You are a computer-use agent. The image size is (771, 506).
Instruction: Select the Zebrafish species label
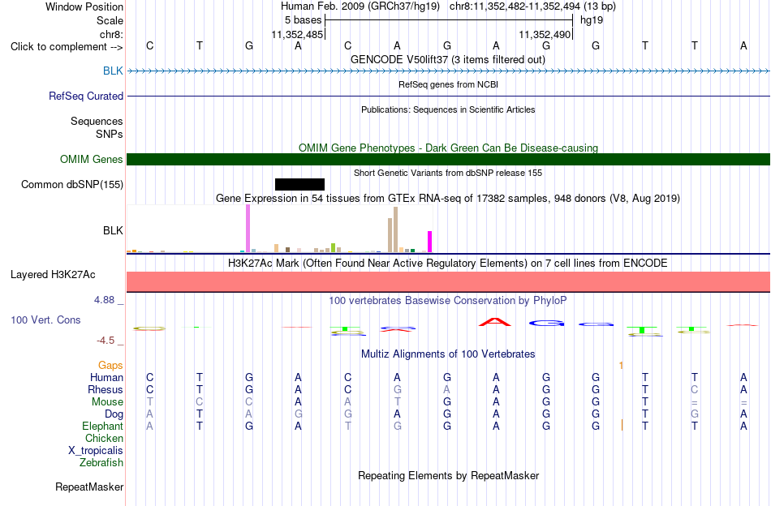tap(101, 462)
